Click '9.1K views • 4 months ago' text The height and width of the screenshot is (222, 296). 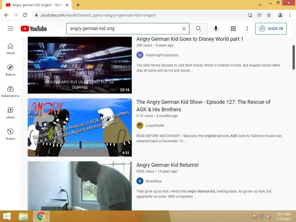(157, 116)
